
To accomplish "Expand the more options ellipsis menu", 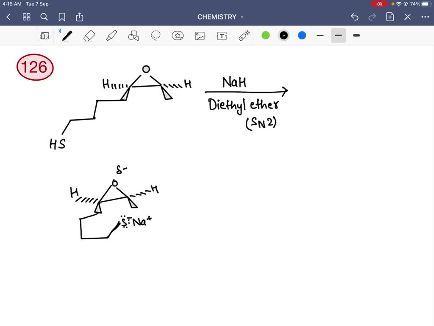I will (x=426, y=17).
